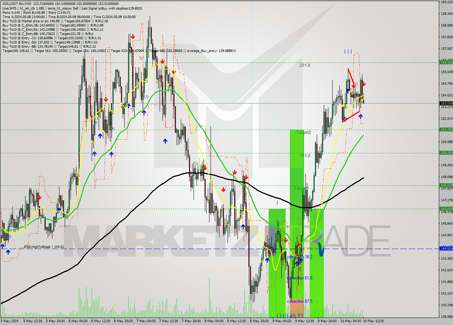Click the 139.589 price axis value
This screenshot has height=325, width=453.
(447, 317)
